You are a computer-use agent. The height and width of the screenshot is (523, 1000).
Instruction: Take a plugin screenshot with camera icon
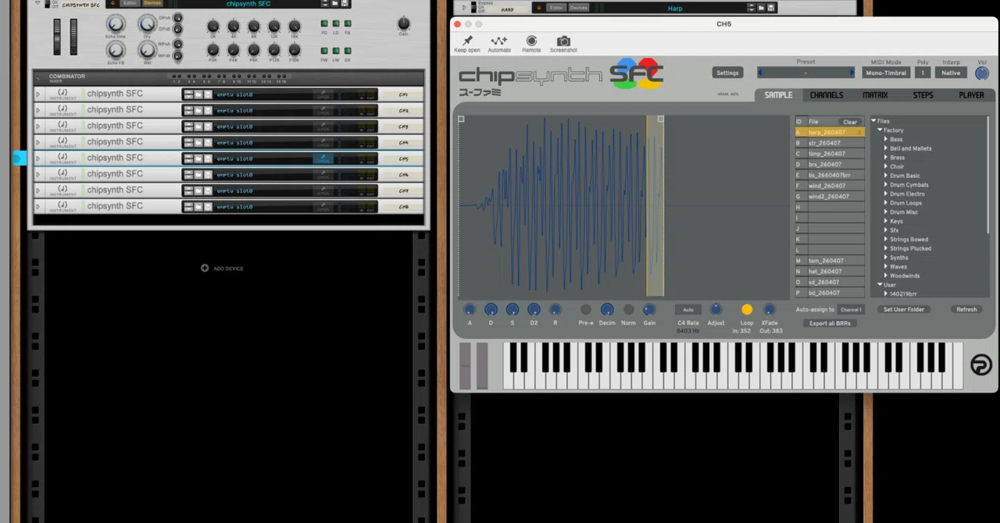coord(563,41)
